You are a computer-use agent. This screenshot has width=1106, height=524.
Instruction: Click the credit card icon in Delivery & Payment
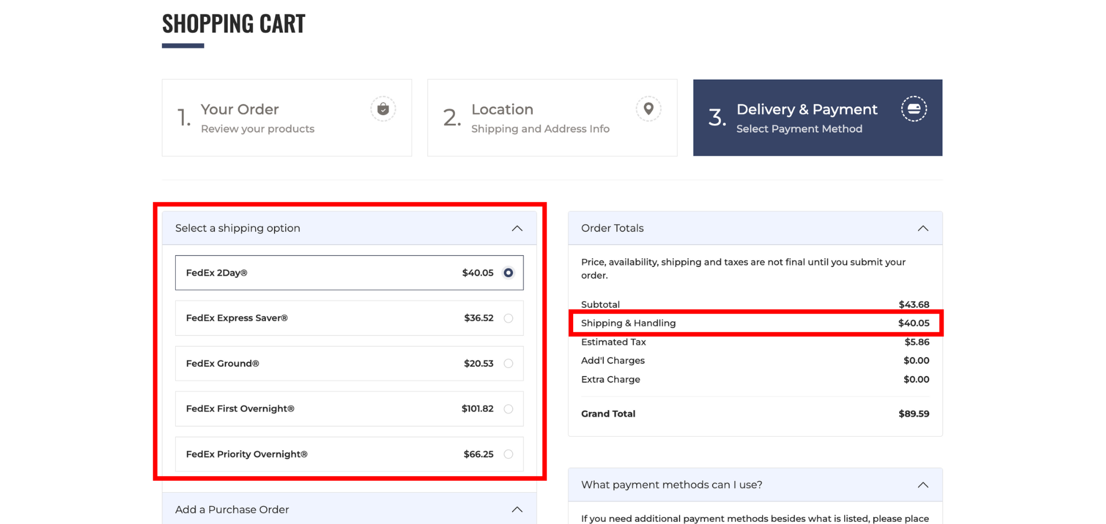tap(914, 109)
